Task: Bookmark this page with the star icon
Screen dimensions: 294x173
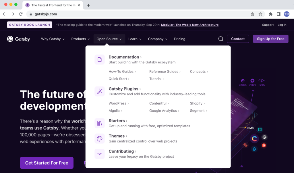Action: (x=260, y=14)
